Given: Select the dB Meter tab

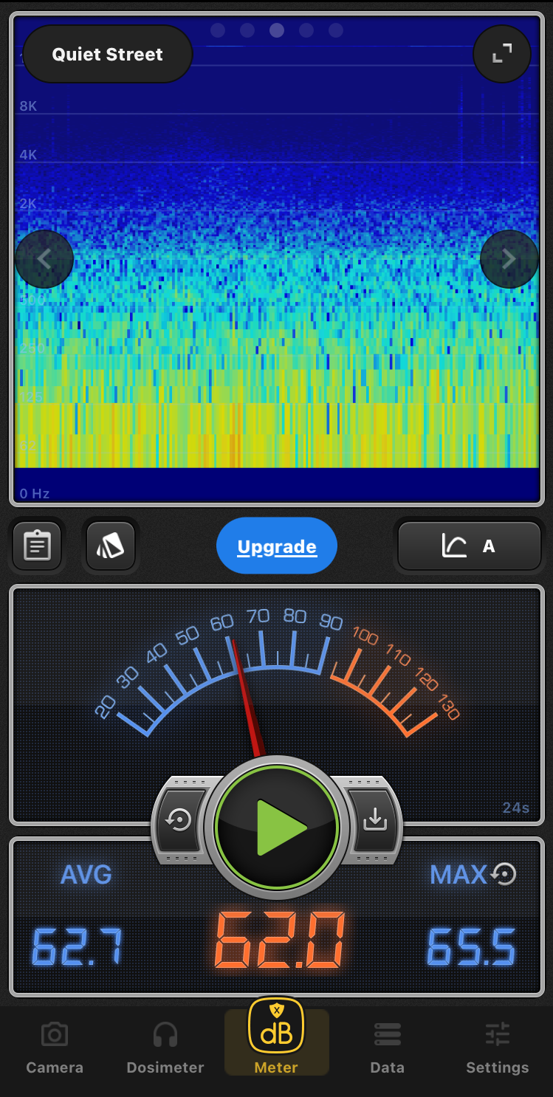Looking at the screenshot, I should (276, 1038).
